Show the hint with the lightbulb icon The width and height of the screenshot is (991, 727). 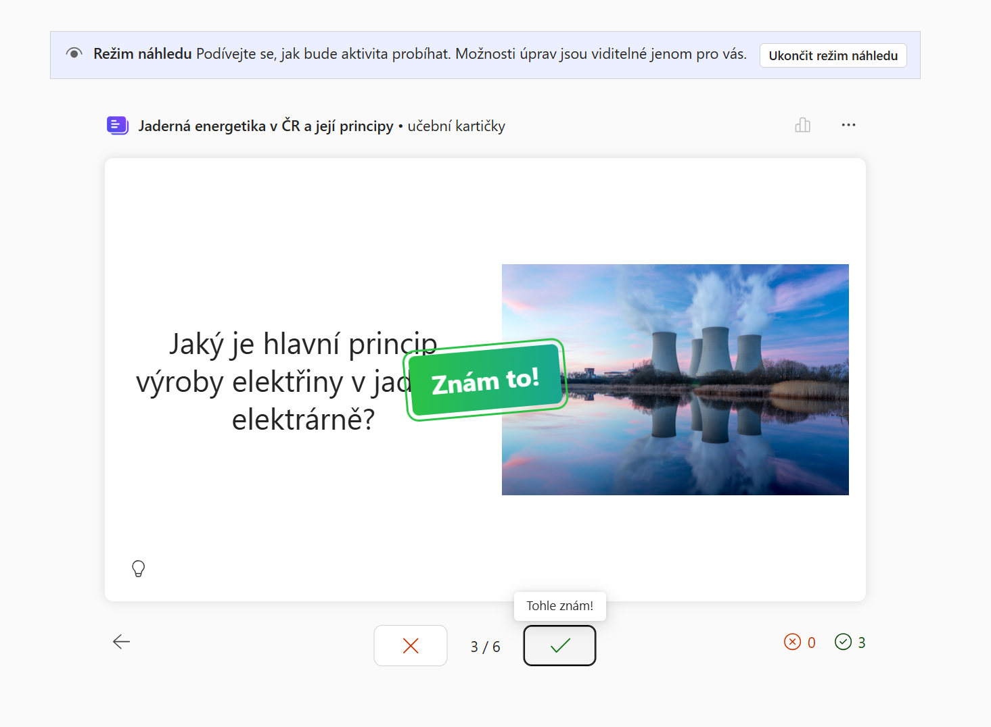tap(139, 569)
